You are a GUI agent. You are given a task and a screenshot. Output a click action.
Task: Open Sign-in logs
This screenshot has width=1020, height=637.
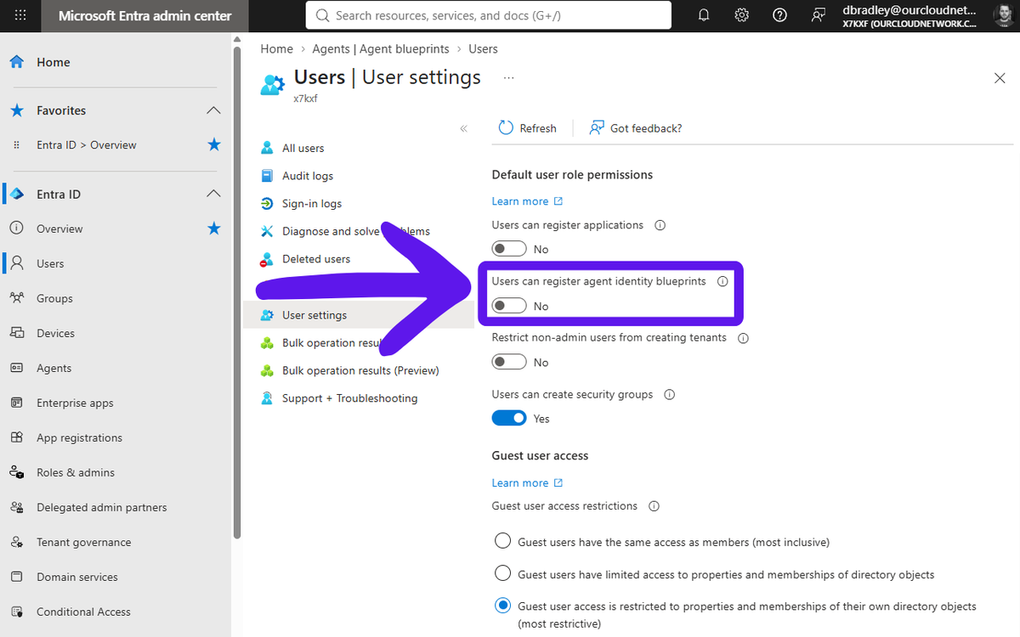pos(312,204)
